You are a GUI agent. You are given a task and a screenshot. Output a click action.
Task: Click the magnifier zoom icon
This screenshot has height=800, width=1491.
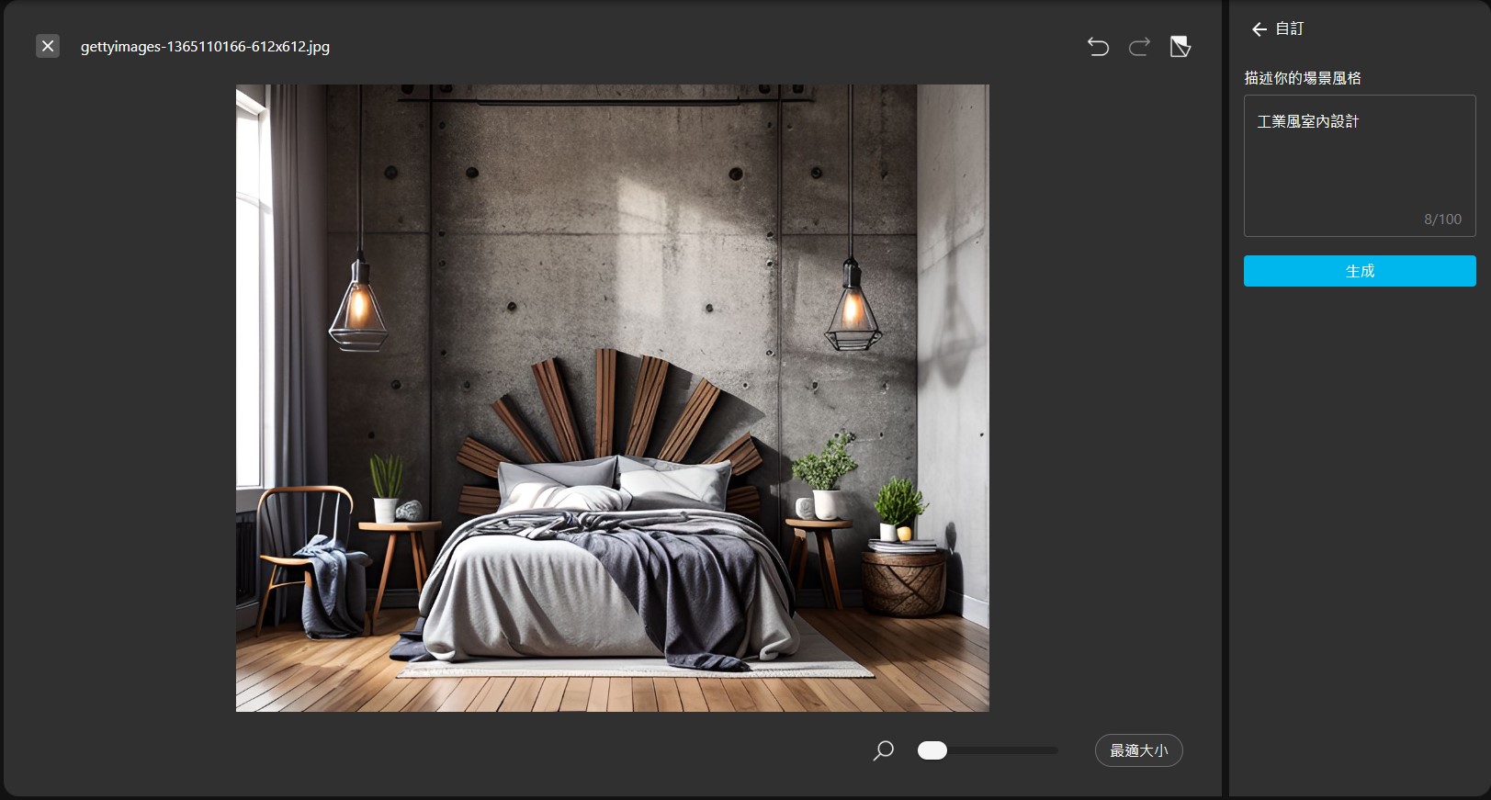click(883, 751)
